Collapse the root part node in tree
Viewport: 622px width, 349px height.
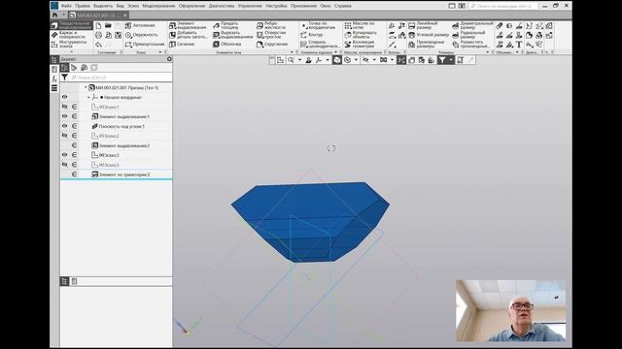click(x=86, y=87)
